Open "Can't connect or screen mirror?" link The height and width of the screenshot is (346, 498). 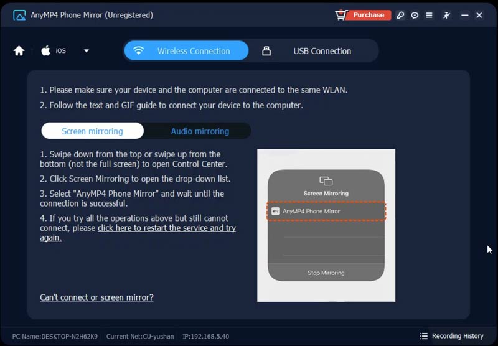[x=96, y=297]
